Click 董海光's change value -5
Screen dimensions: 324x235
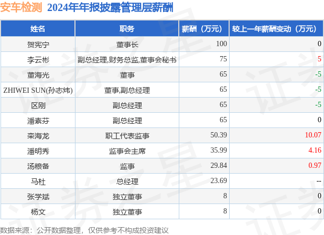pos(318,74)
